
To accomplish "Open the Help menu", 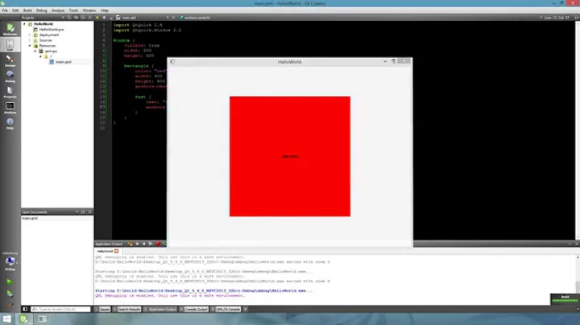I will tap(105, 10).
